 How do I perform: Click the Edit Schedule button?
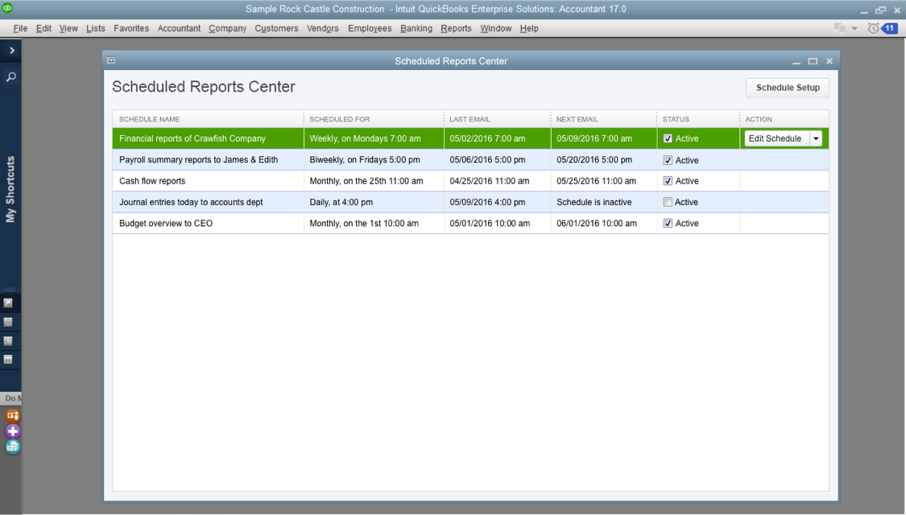coord(775,138)
